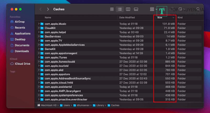
Task: Open AirDrop from the sidebar
Action: click(20, 22)
